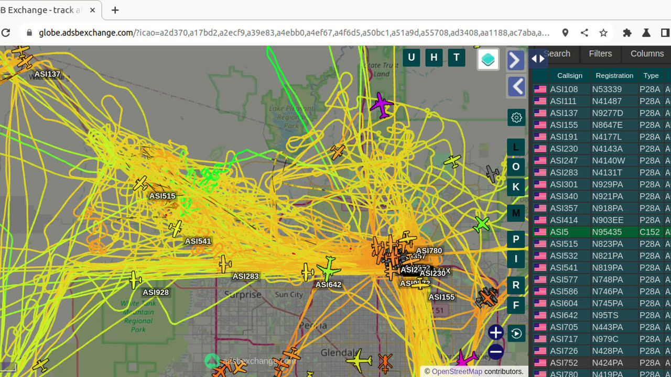Click the US flag beside ASI604
Screen dimensions: 671x377
[540, 304]
